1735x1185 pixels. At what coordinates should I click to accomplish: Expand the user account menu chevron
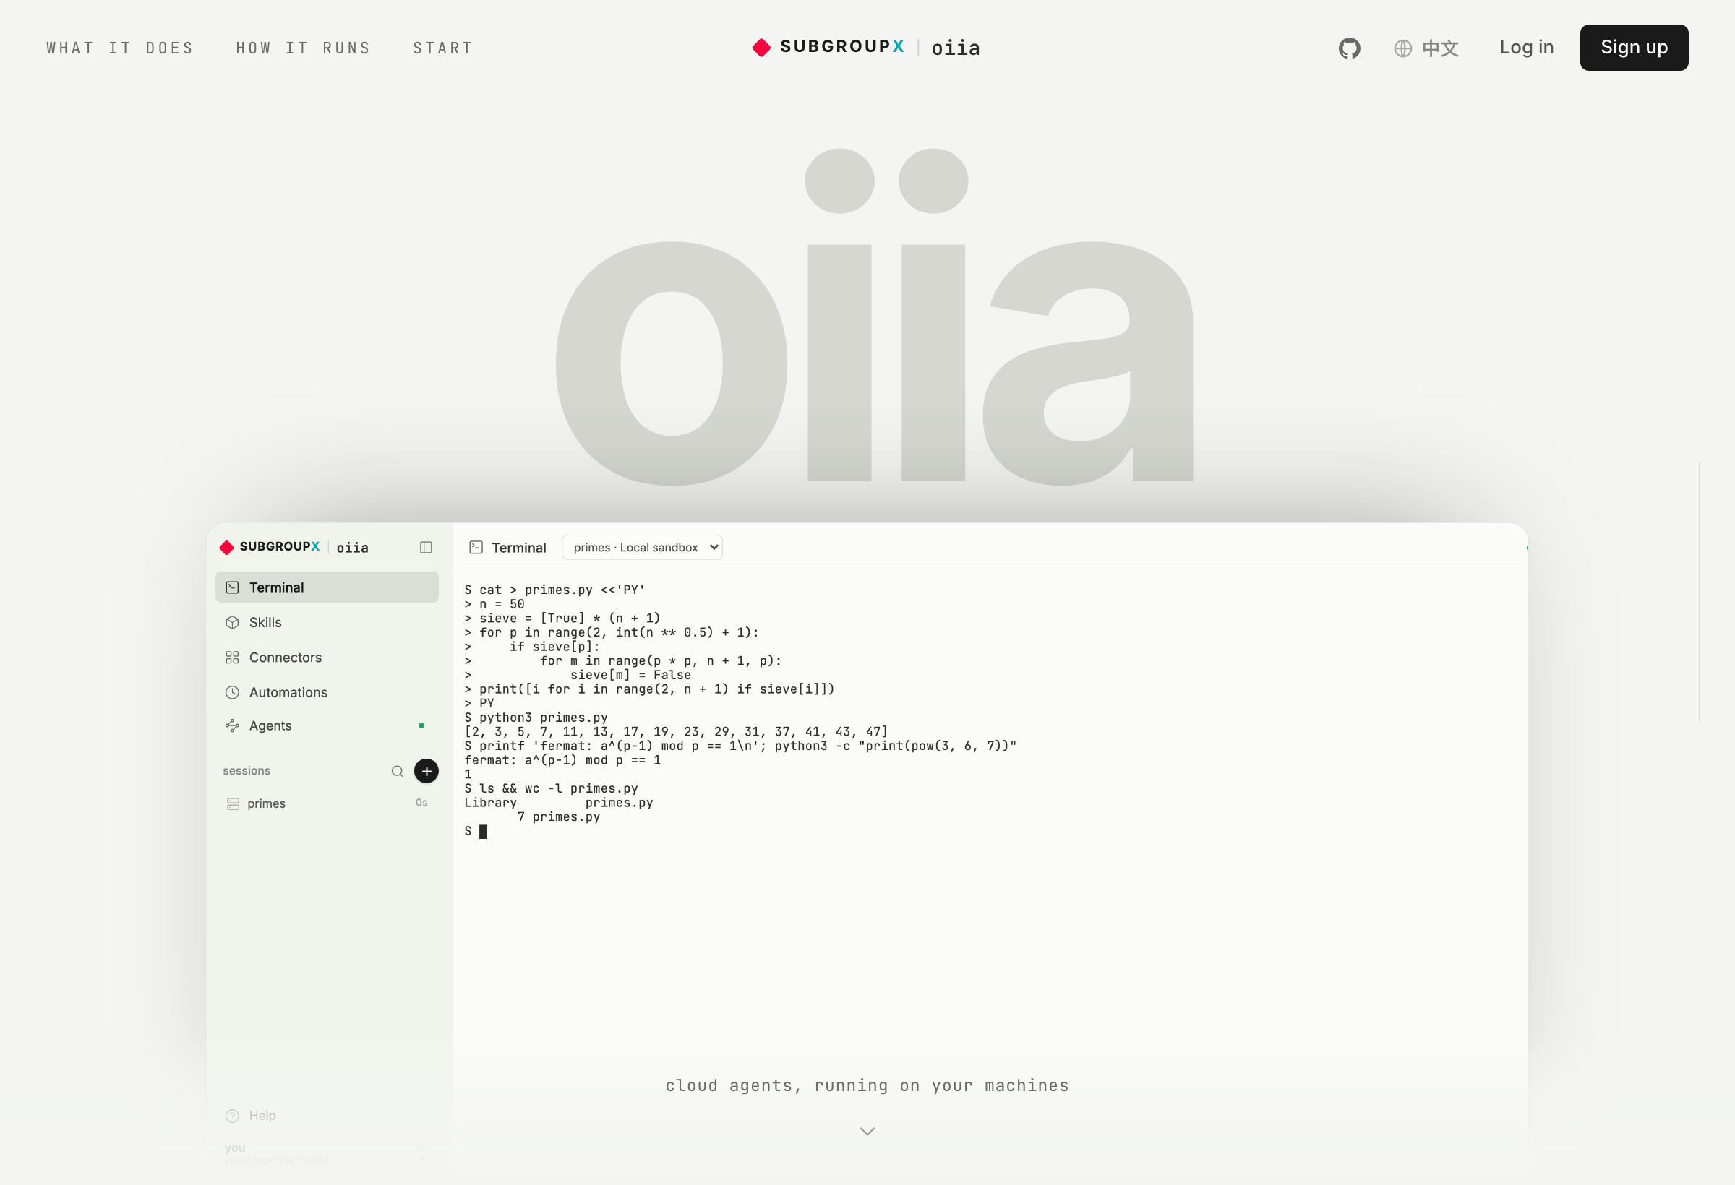(421, 1153)
